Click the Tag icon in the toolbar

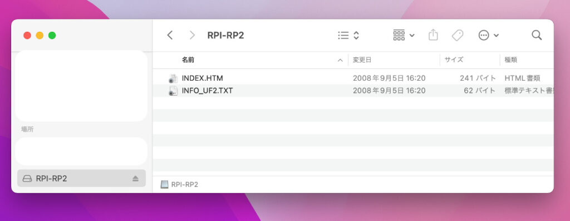click(x=458, y=35)
